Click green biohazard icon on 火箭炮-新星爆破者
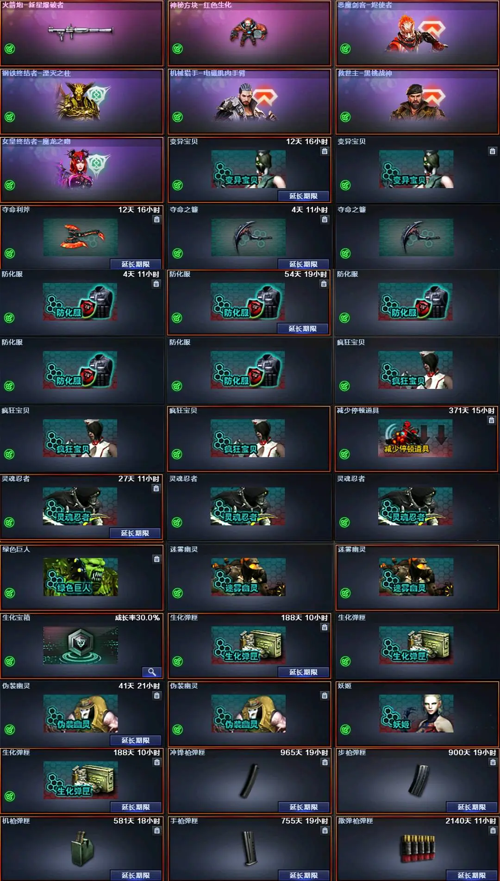Viewport: 500px width, 881px height. (10, 49)
